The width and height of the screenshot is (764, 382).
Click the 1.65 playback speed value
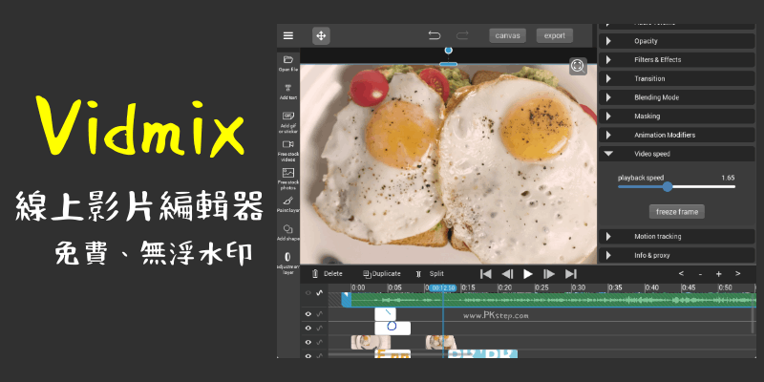728,178
